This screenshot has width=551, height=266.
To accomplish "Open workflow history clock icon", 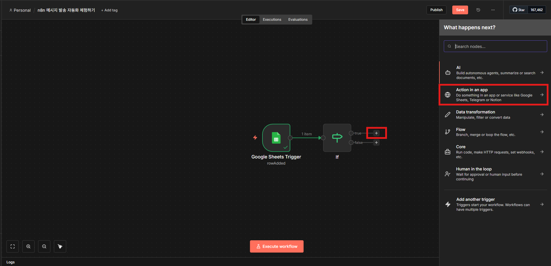I will [478, 10].
